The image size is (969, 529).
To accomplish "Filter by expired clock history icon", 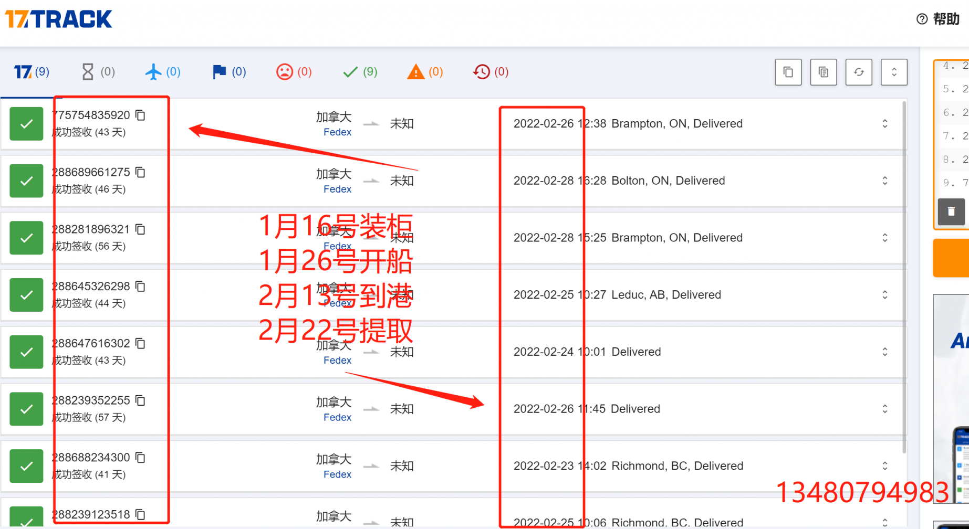I will pos(491,72).
